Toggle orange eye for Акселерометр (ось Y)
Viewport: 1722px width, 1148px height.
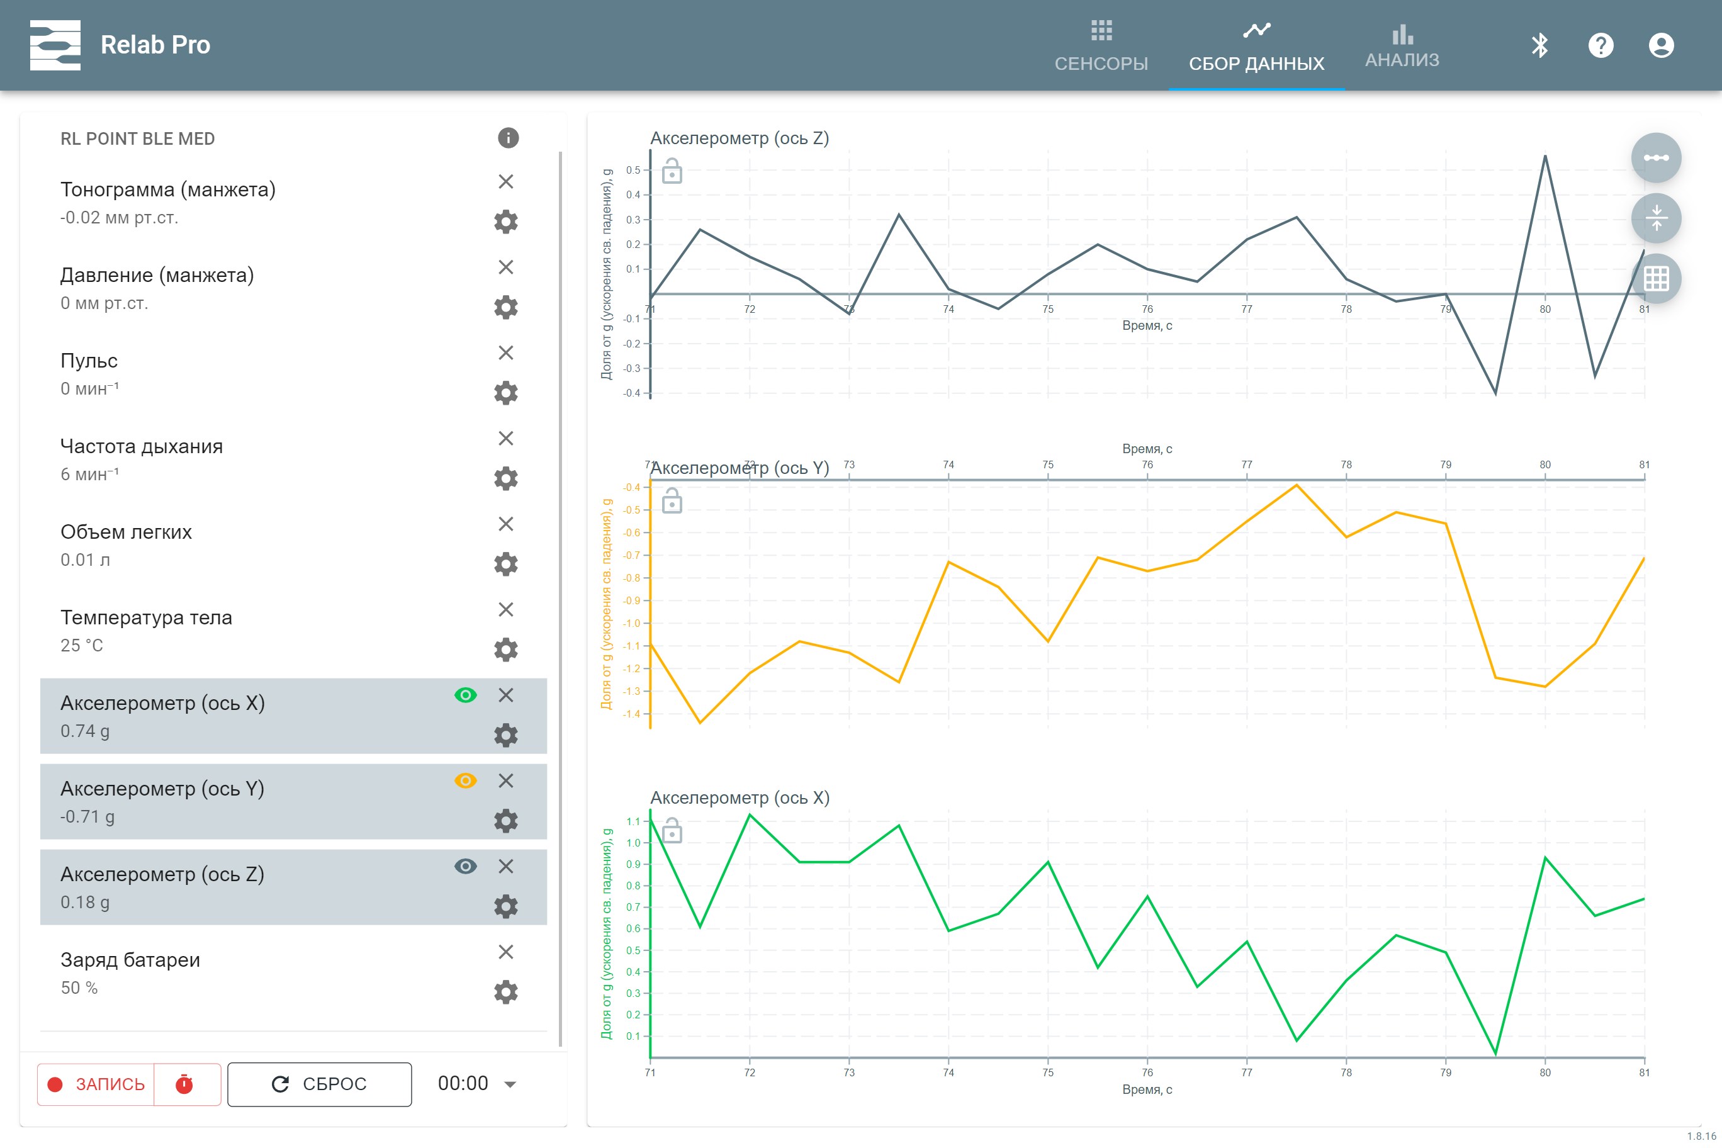click(x=466, y=780)
